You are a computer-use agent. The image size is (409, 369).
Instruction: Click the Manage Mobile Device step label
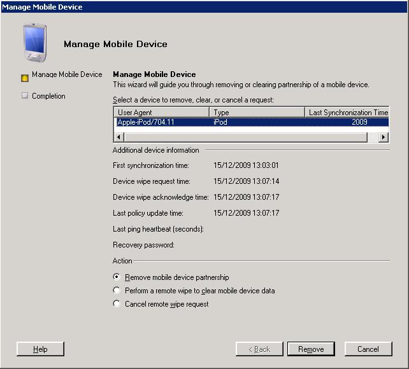pyautogui.click(x=67, y=74)
